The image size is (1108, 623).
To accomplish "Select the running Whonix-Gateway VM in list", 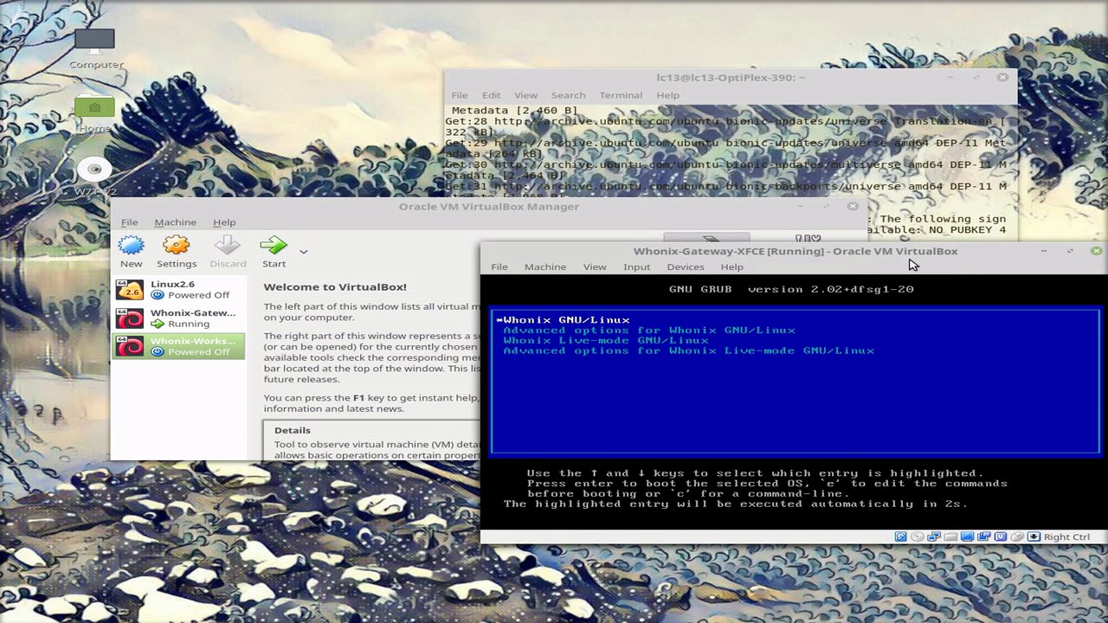I will (x=178, y=318).
